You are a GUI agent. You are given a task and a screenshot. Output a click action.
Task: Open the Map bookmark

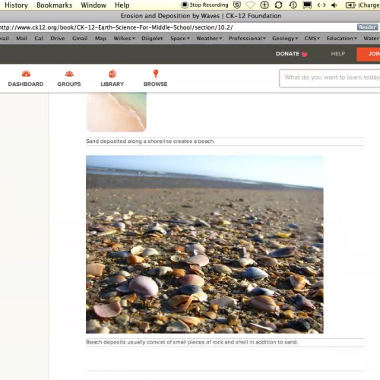[100, 39]
